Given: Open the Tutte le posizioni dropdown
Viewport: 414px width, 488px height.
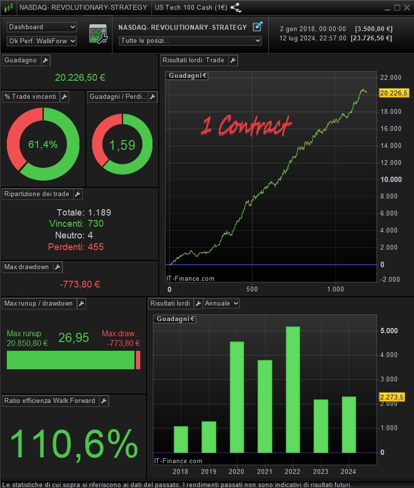Looking at the screenshot, I should coord(190,41).
